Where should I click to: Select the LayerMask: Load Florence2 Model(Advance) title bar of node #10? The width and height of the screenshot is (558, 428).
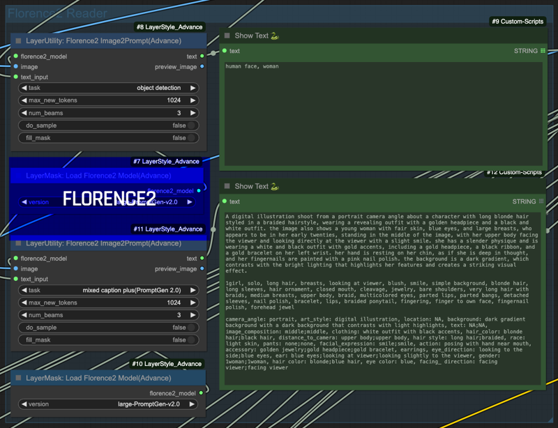pos(108,378)
